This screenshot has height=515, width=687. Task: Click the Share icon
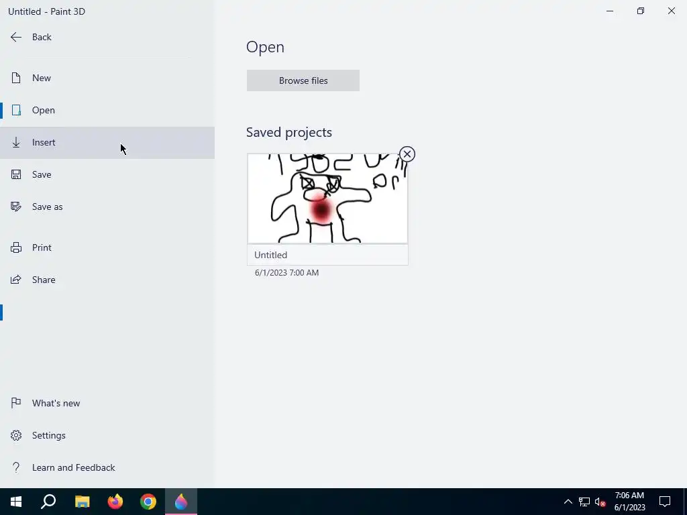click(16, 280)
